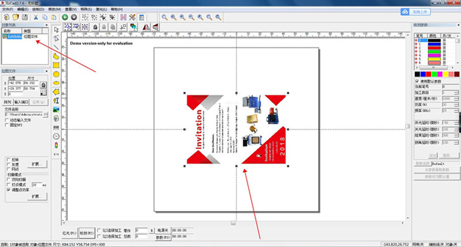Click the green undo arrow icon
Screen dimensions: 461x247
coord(65,17)
